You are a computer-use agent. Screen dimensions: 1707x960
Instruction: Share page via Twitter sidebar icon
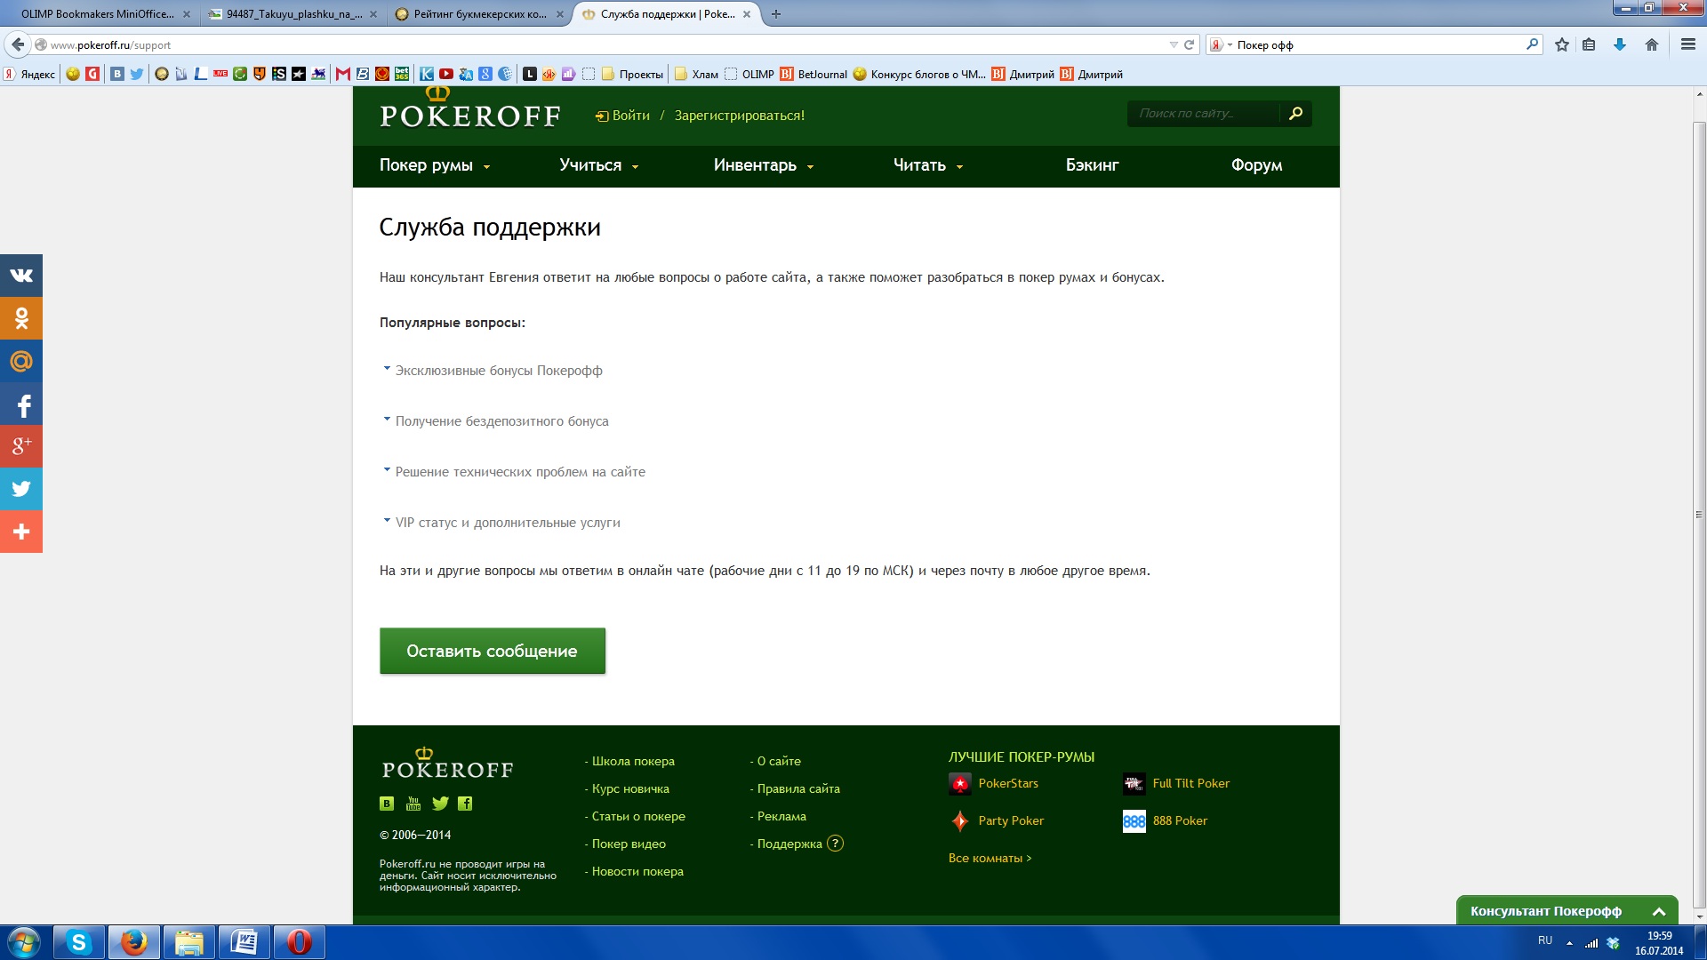[21, 489]
